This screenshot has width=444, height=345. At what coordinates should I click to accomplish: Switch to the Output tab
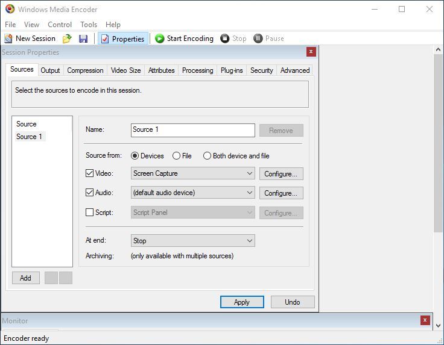pyautogui.click(x=50, y=70)
